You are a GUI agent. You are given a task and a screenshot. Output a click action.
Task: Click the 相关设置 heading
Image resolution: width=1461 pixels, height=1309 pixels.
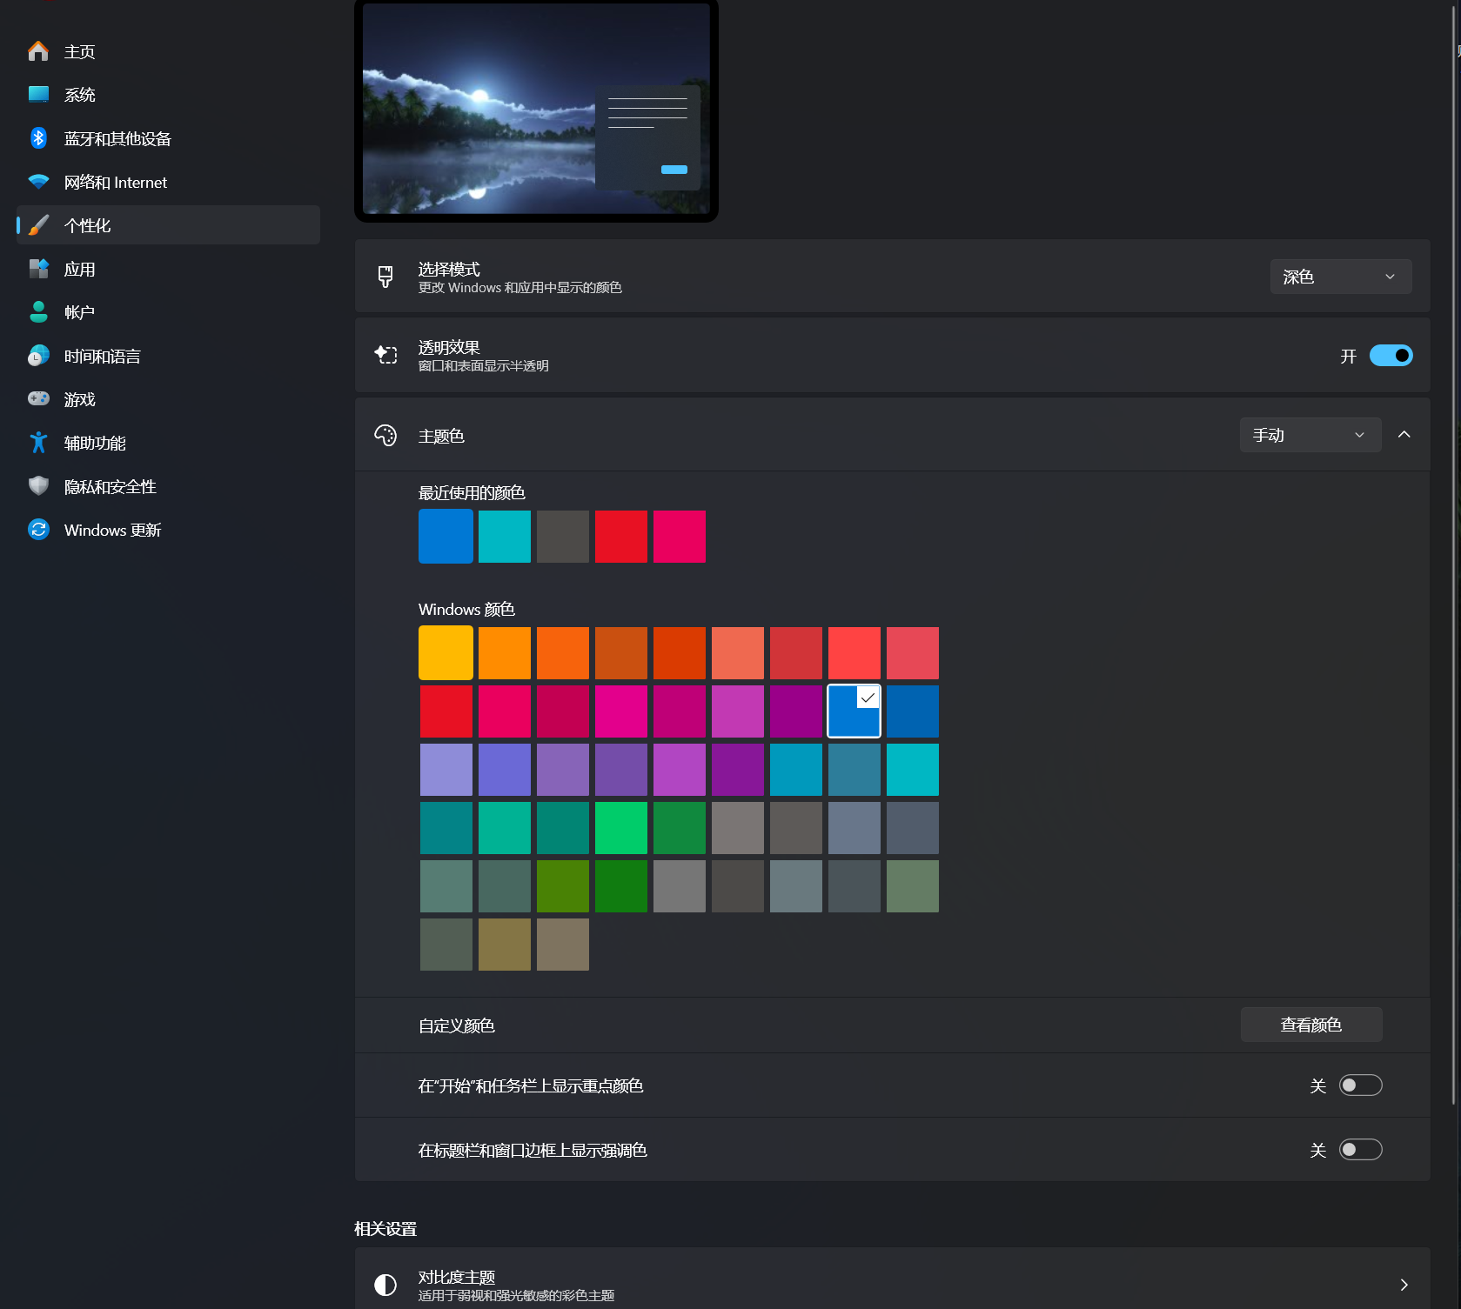point(385,1229)
